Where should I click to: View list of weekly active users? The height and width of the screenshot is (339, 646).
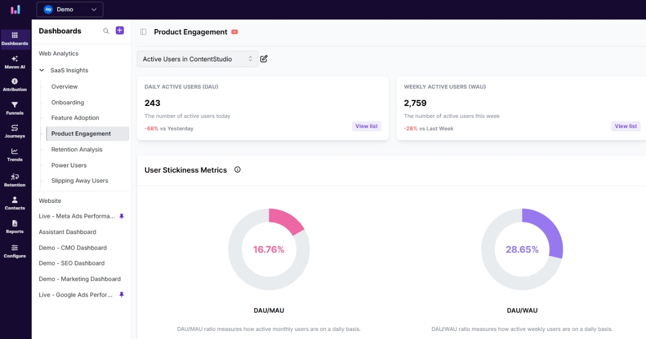626,126
